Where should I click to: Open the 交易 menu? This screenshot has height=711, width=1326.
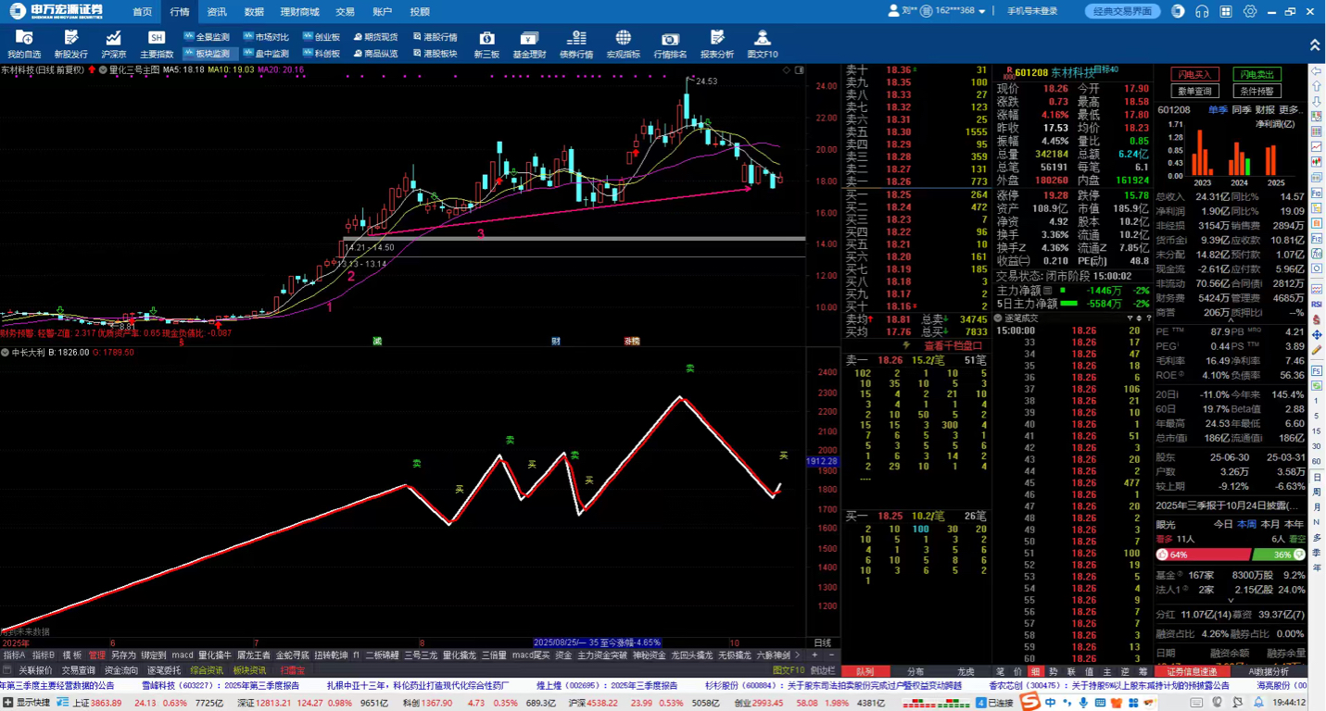tap(345, 11)
